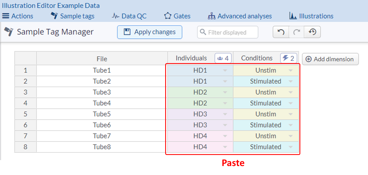The image size is (368, 175).
Task: Click the history clock icon
Action: point(312,32)
